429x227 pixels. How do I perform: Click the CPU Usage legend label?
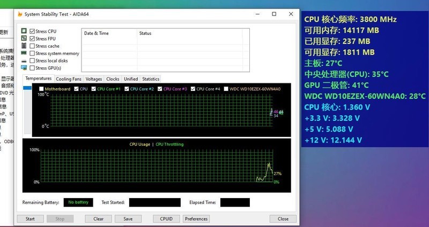click(140, 144)
